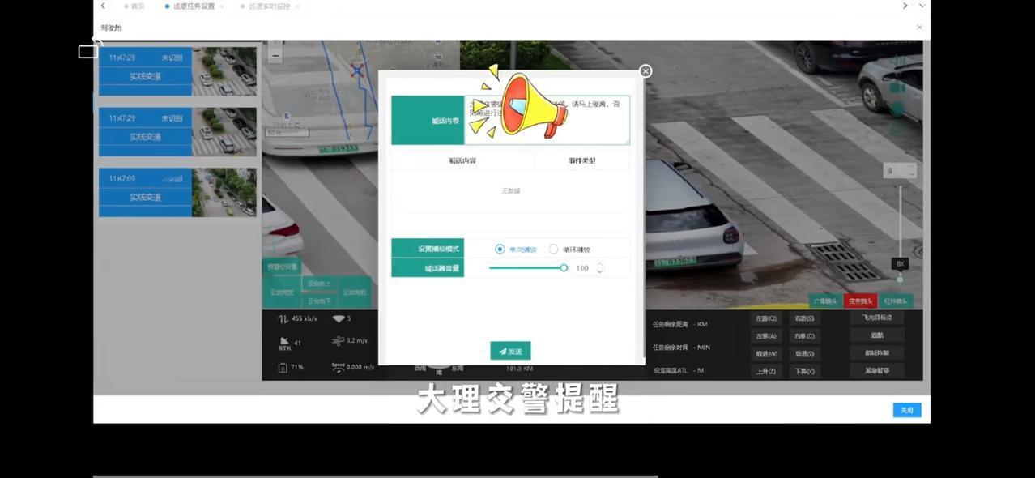Click the back arrow beside the tab bar

[103, 6]
